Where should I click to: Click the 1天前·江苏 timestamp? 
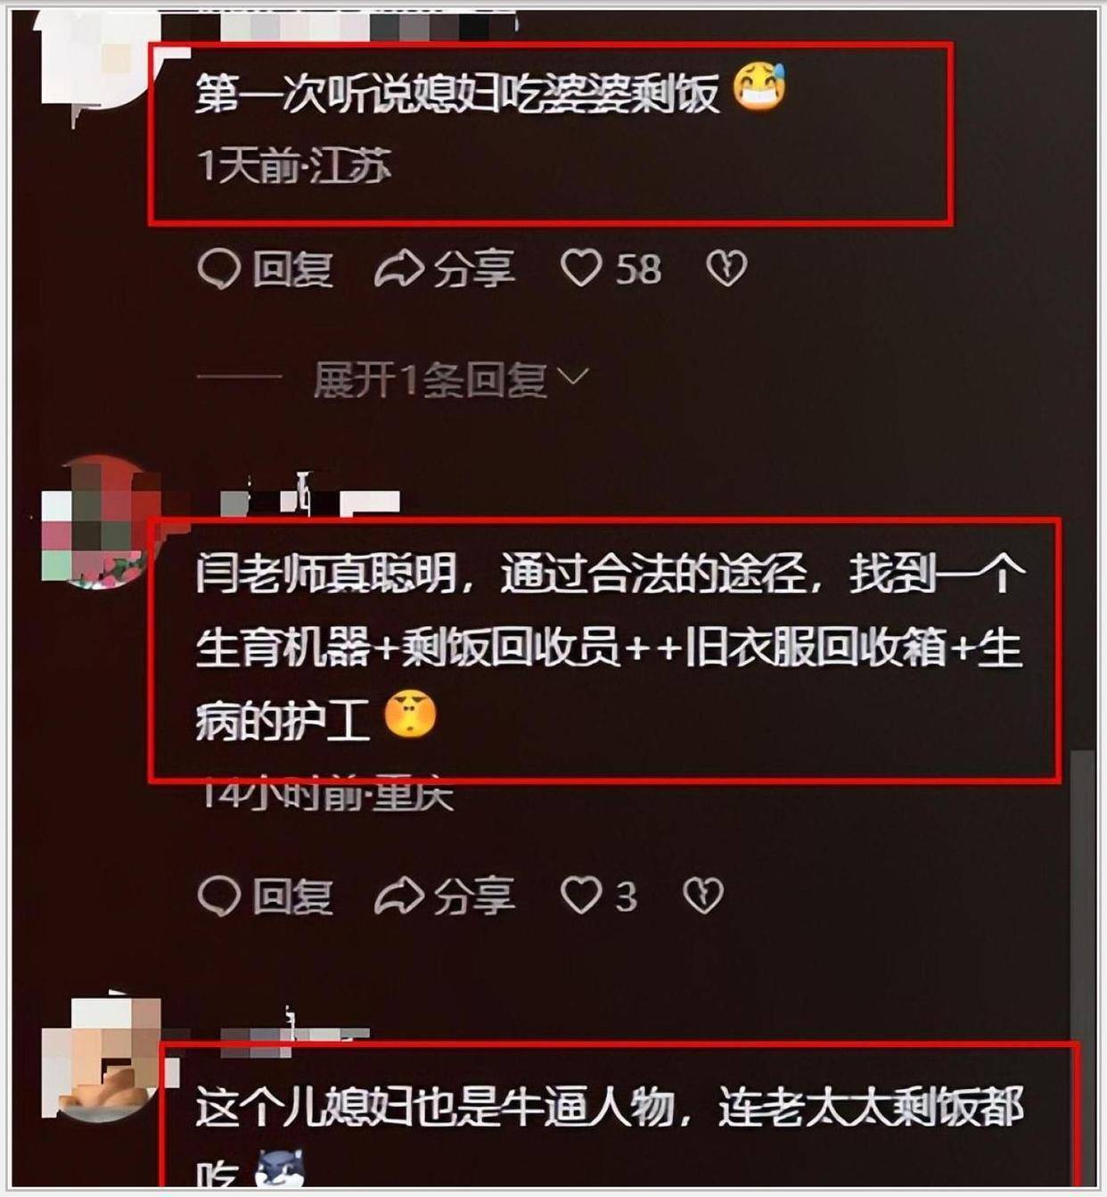(x=293, y=166)
